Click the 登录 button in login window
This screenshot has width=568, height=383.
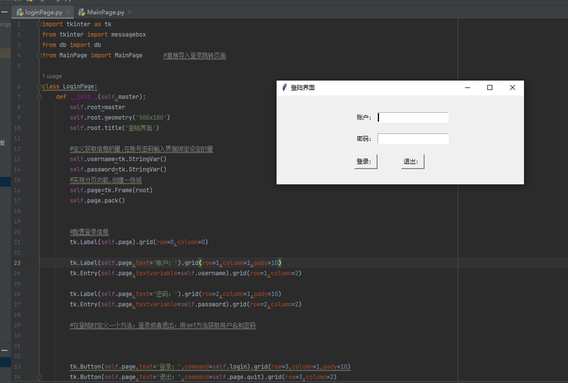click(x=366, y=162)
